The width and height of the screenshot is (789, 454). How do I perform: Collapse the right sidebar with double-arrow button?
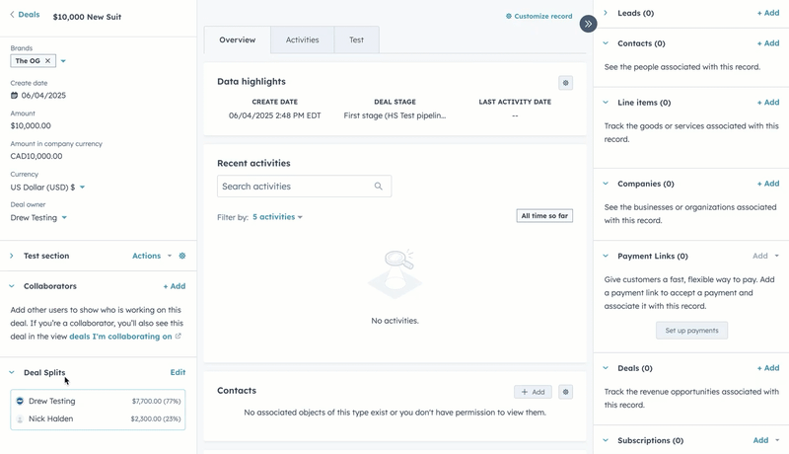(588, 24)
